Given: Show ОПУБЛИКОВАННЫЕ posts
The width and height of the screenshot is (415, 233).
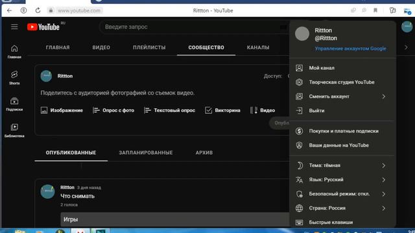Looking at the screenshot, I should click(x=71, y=153).
